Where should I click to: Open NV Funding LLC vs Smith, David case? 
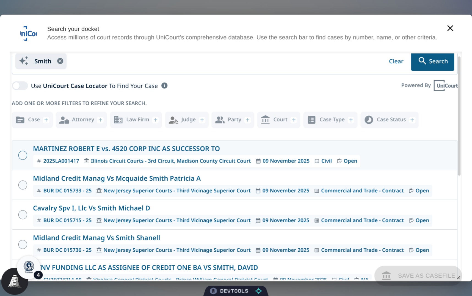click(x=149, y=267)
